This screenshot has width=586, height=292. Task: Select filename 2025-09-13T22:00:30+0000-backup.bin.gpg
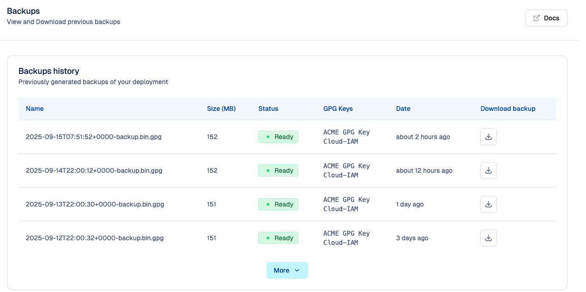point(95,204)
